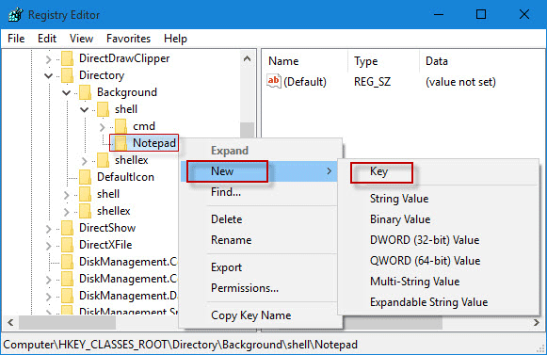The height and width of the screenshot is (355, 547).
Task: Select the cmd key label
Action: [144, 126]
